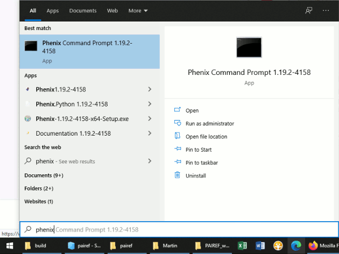Open the Windows Start button
This screenshot has width=339, height=254.
[x=10, y=246]
